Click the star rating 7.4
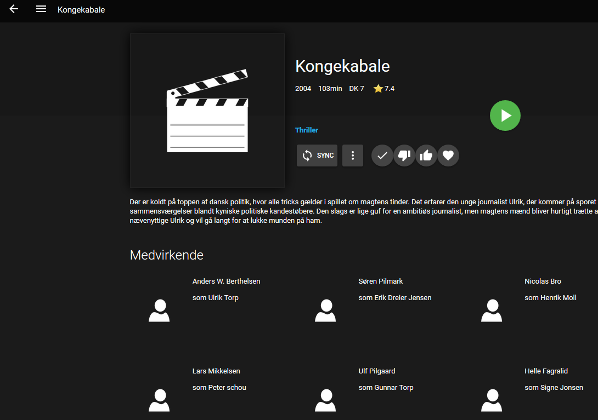Image resolution: width=598 pixels, height=420 pixels. (x=384, y=88)
